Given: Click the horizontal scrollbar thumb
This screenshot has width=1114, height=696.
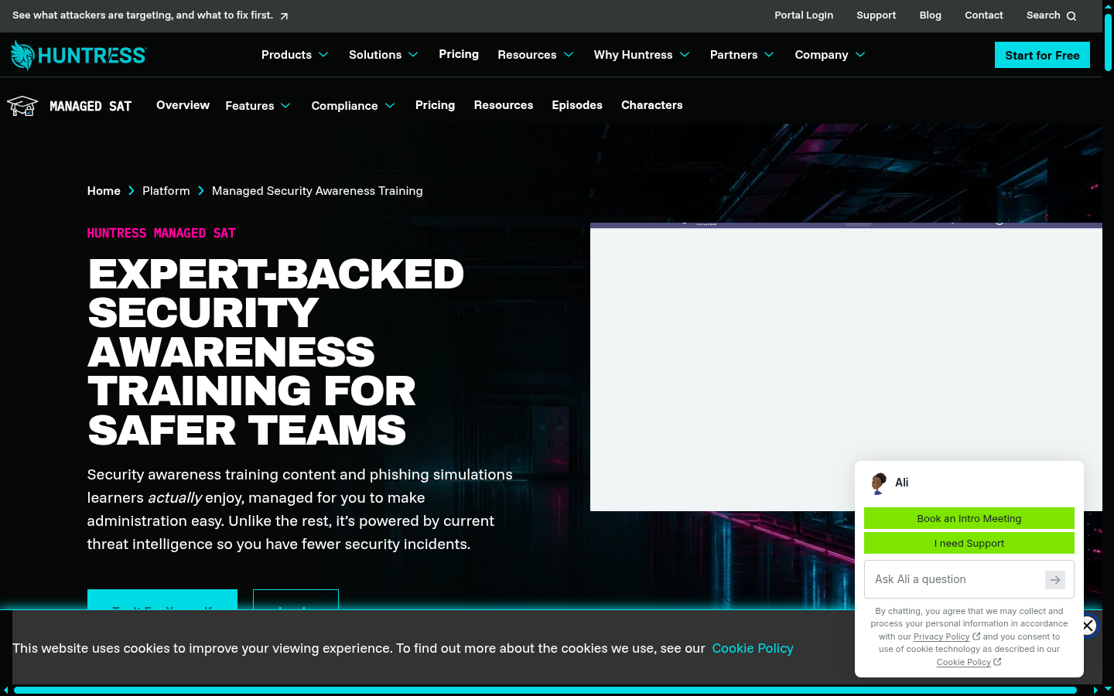Looking at the screenshot, I should point(545,690).
